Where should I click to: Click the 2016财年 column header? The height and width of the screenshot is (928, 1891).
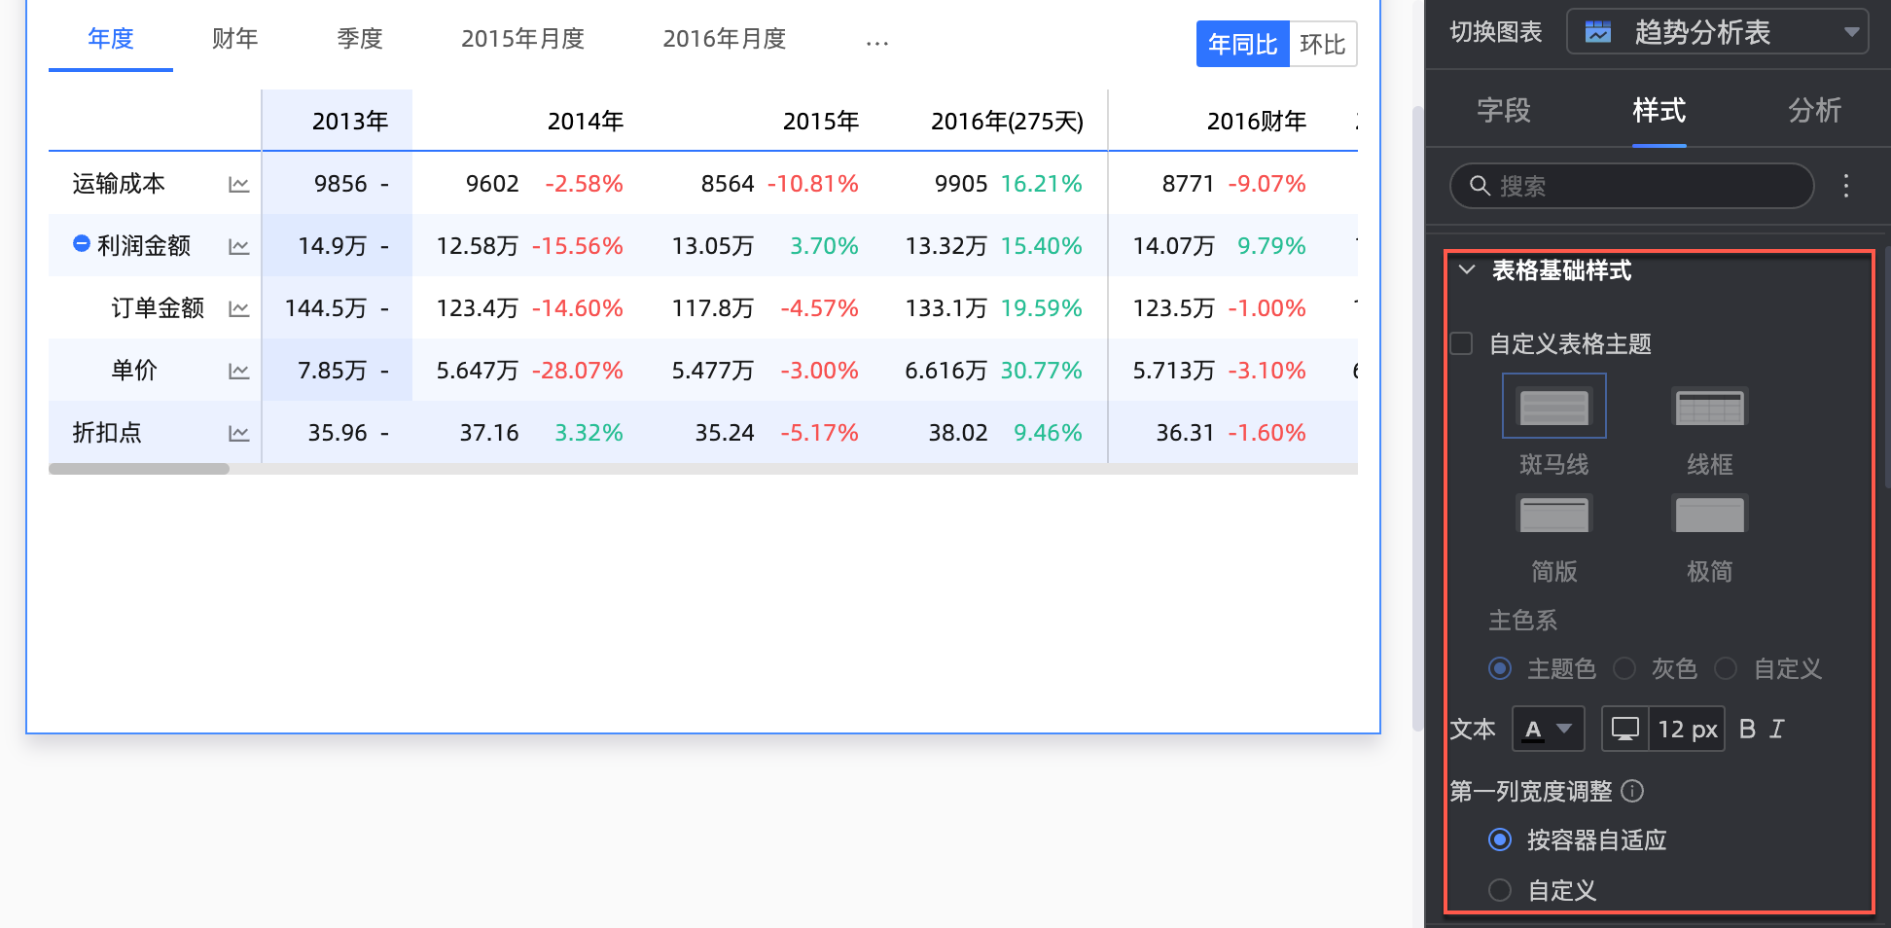[1257, 122]
